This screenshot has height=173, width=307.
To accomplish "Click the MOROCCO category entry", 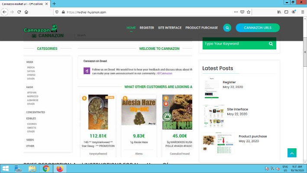I will pyautogui.click(x=33, y=96).
